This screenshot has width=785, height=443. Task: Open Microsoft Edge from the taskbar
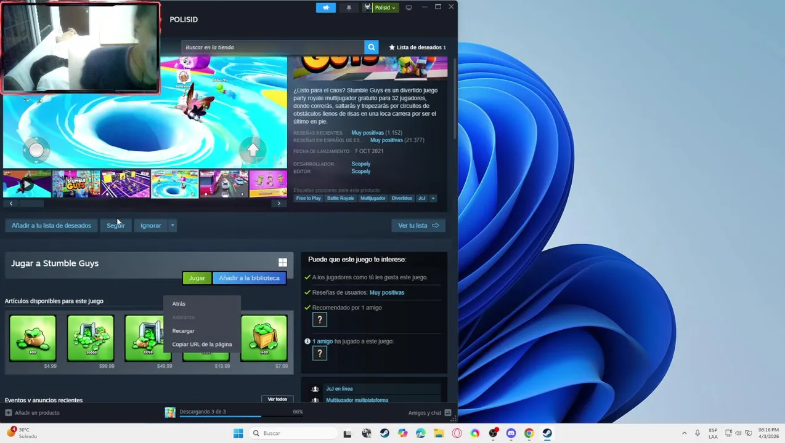(x=421, y=433)
